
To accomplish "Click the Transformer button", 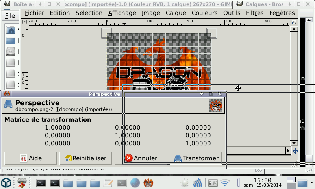I will (x=196, y=158).
